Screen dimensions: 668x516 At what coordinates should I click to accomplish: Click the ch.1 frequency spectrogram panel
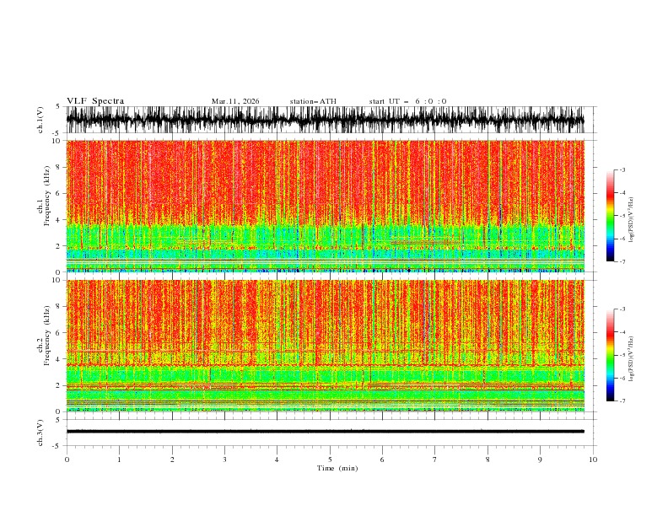[325, 206]
